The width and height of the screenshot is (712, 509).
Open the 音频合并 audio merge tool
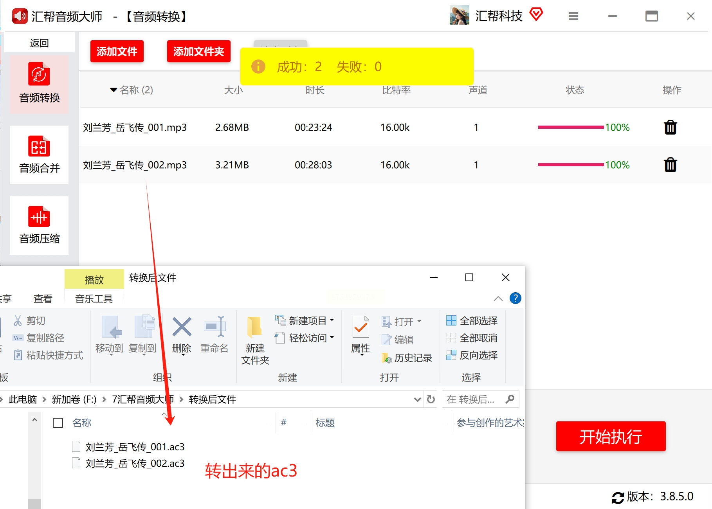pyautogui.click(x=39, y=155)
